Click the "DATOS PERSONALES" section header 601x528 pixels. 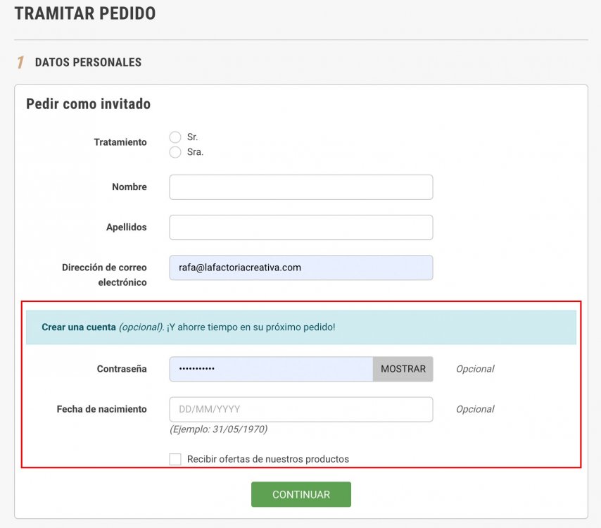click(x=88, y=62)
